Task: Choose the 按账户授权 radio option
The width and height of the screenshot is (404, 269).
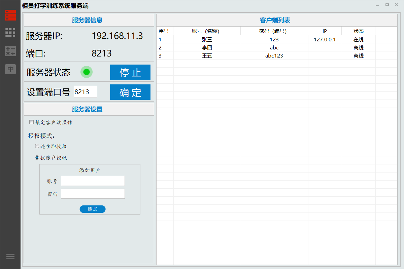Action: (37, 157)
